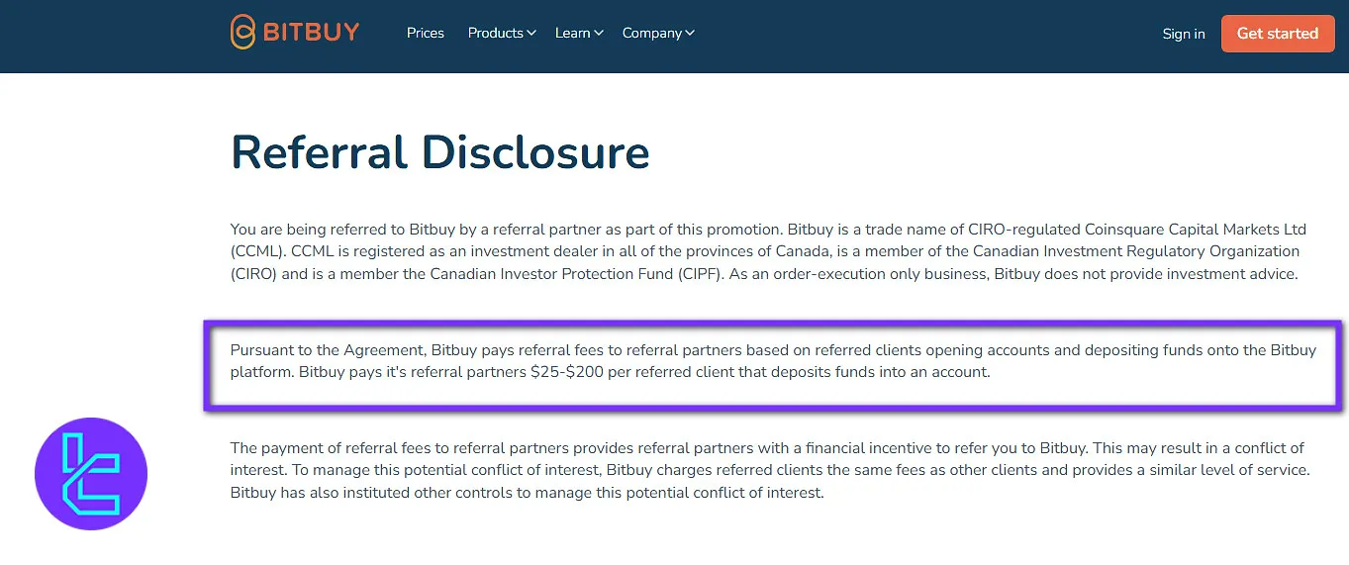Screen dimensions: 1349x565
Task: Expand the chevron next to Learn
Action: (599, 33)
